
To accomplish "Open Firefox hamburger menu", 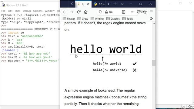I will tap(151, 12).
